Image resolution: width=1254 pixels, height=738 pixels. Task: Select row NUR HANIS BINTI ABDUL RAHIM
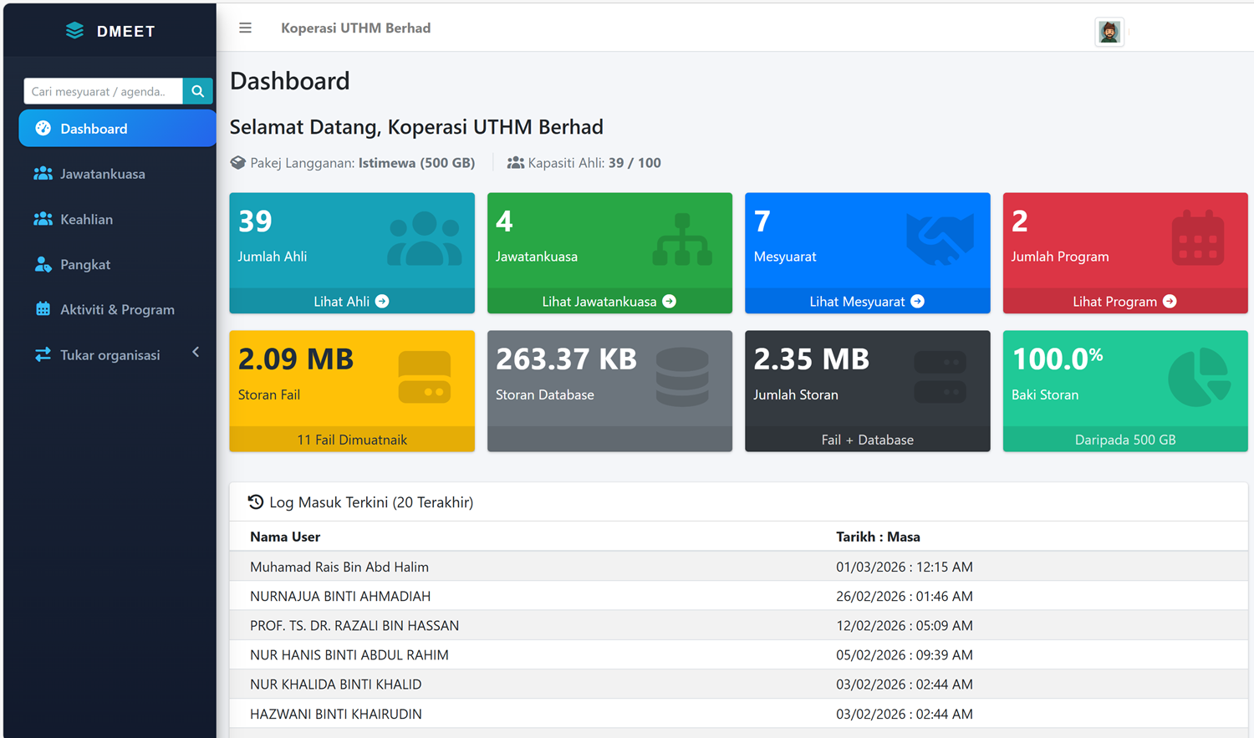point(739,654)
